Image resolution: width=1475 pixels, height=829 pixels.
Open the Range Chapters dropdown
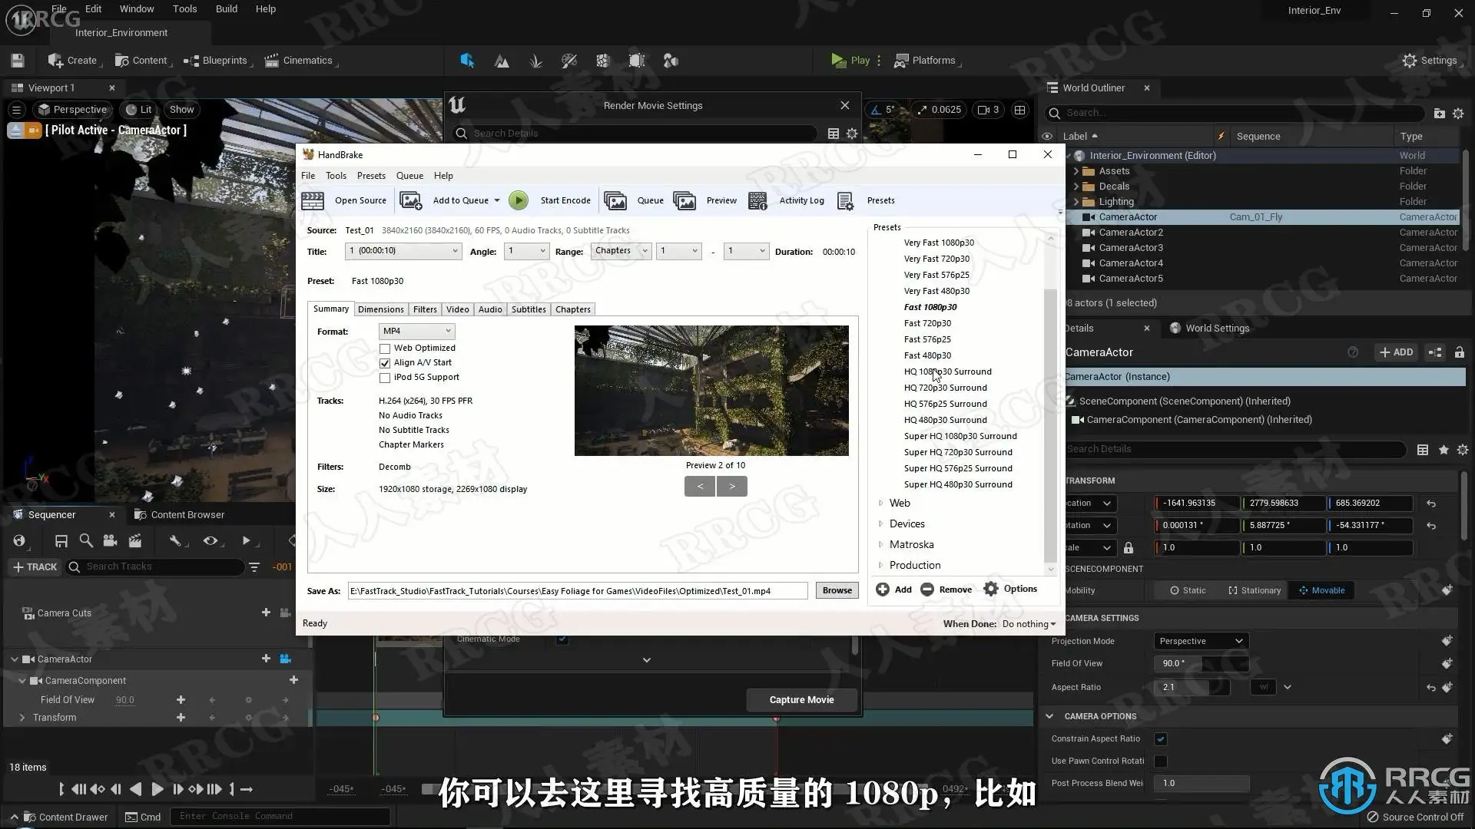click(x=621, y=251)
